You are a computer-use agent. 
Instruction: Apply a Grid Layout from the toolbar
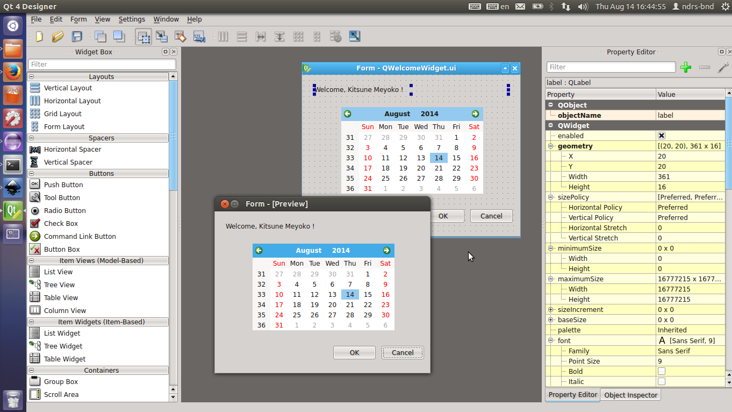point(298,37)
